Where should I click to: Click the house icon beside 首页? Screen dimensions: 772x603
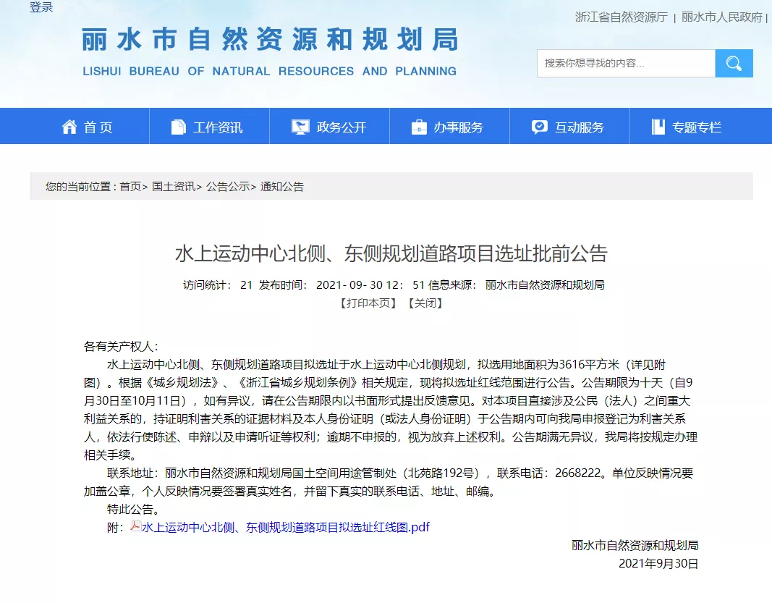click(x=69, y=127)
